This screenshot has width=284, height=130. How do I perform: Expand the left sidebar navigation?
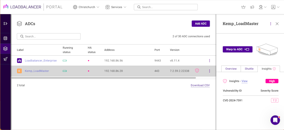tap(6, 23)
